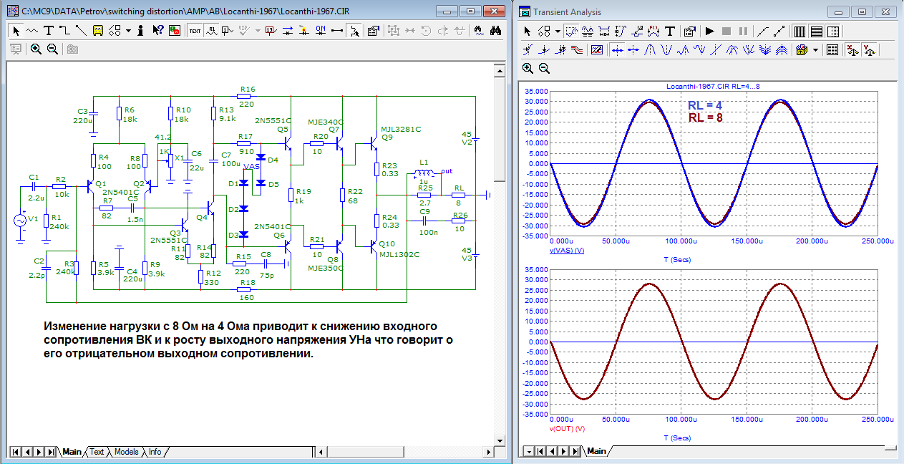Click the v(OUT) (V) plot label
The image size is (904, 464).
pyautogui.click(x=568, y=428)
